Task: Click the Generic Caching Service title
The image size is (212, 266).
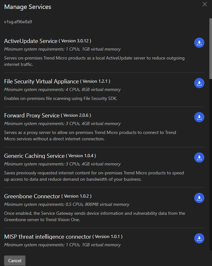Action: (x=34, y=156)
